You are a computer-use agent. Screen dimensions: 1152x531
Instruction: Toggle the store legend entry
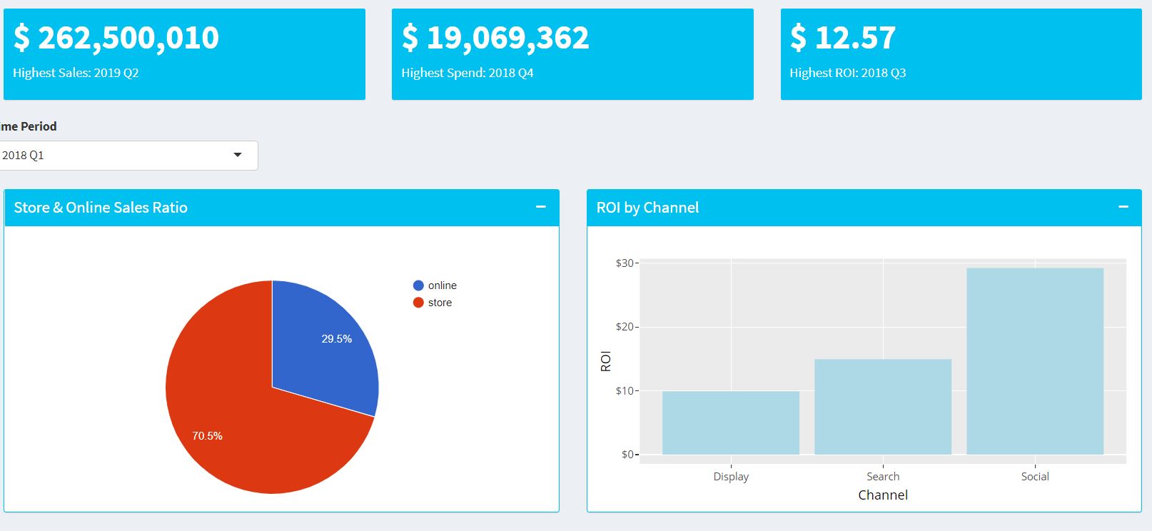click(x=440, y=303)
